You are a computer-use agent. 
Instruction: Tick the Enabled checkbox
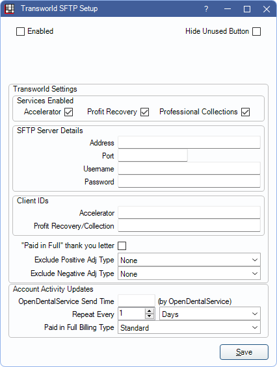click(20, 31)
